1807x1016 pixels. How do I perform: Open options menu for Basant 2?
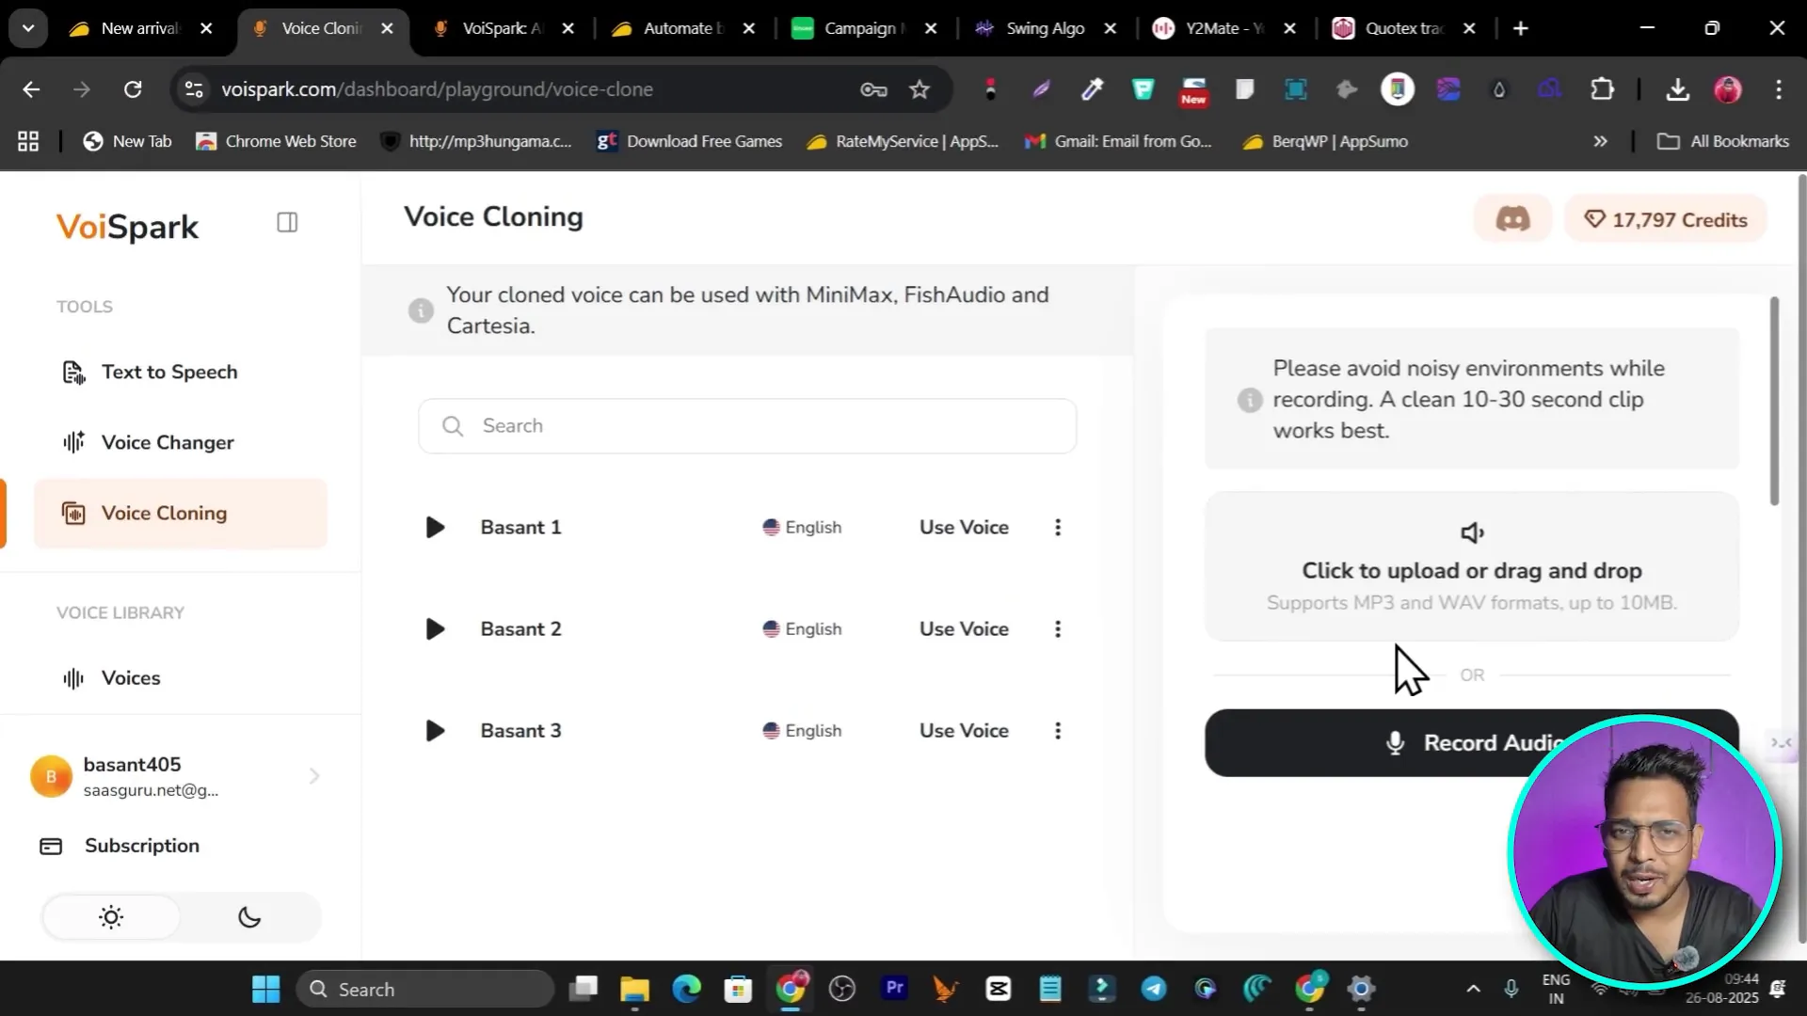1058,629
